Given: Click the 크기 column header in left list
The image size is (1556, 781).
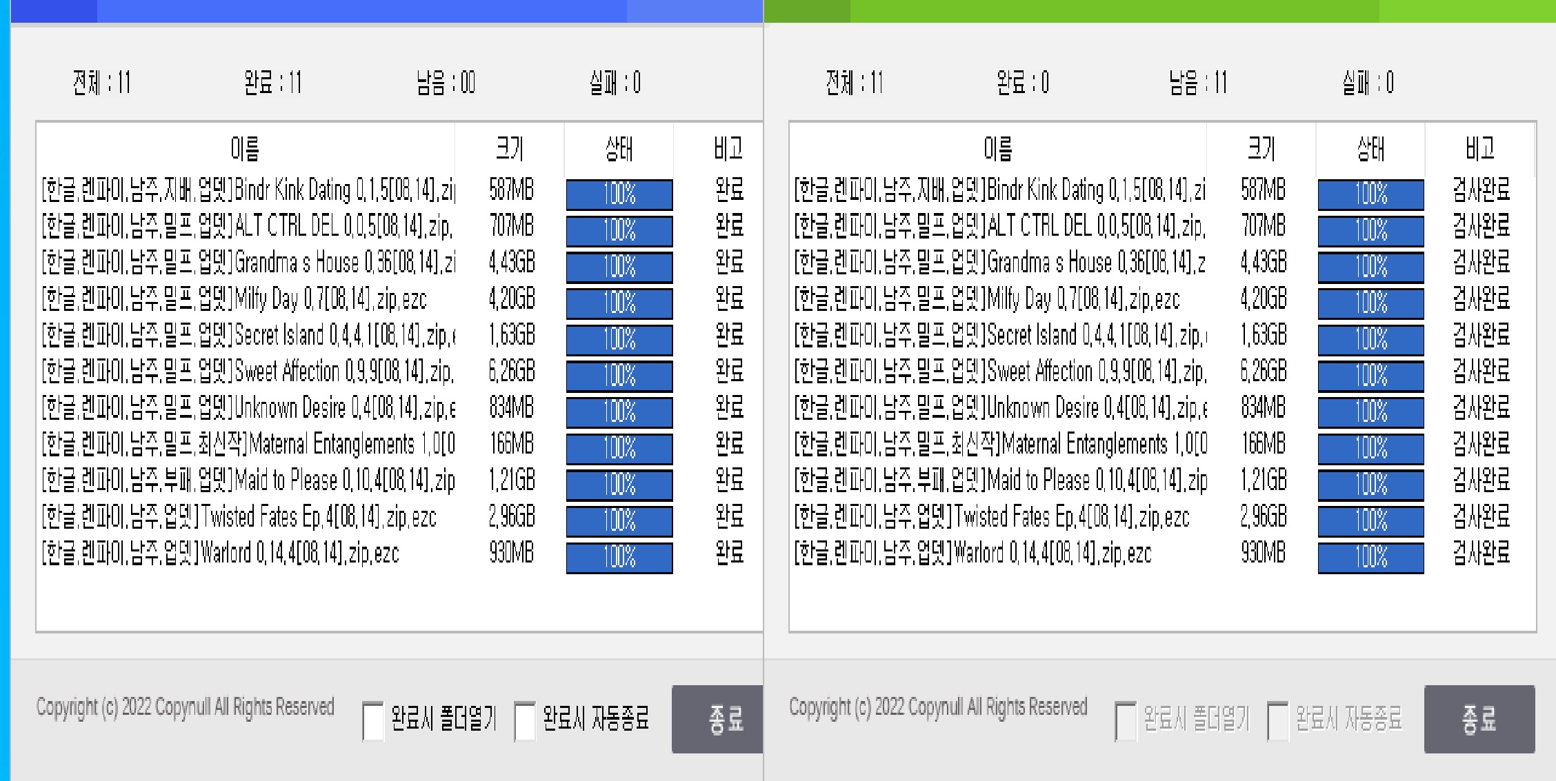Looking at the screenshot, I should [x=510, y=149].
